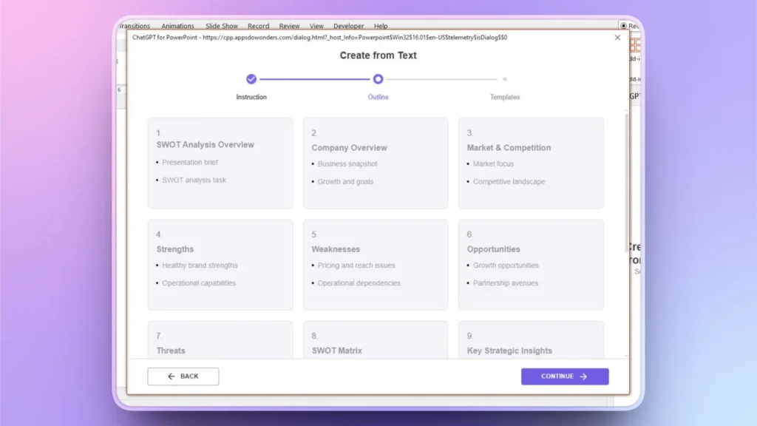Screen dimensions: 757x426
Task: Open the Animations menu
Action: click(x=177, y=25)
